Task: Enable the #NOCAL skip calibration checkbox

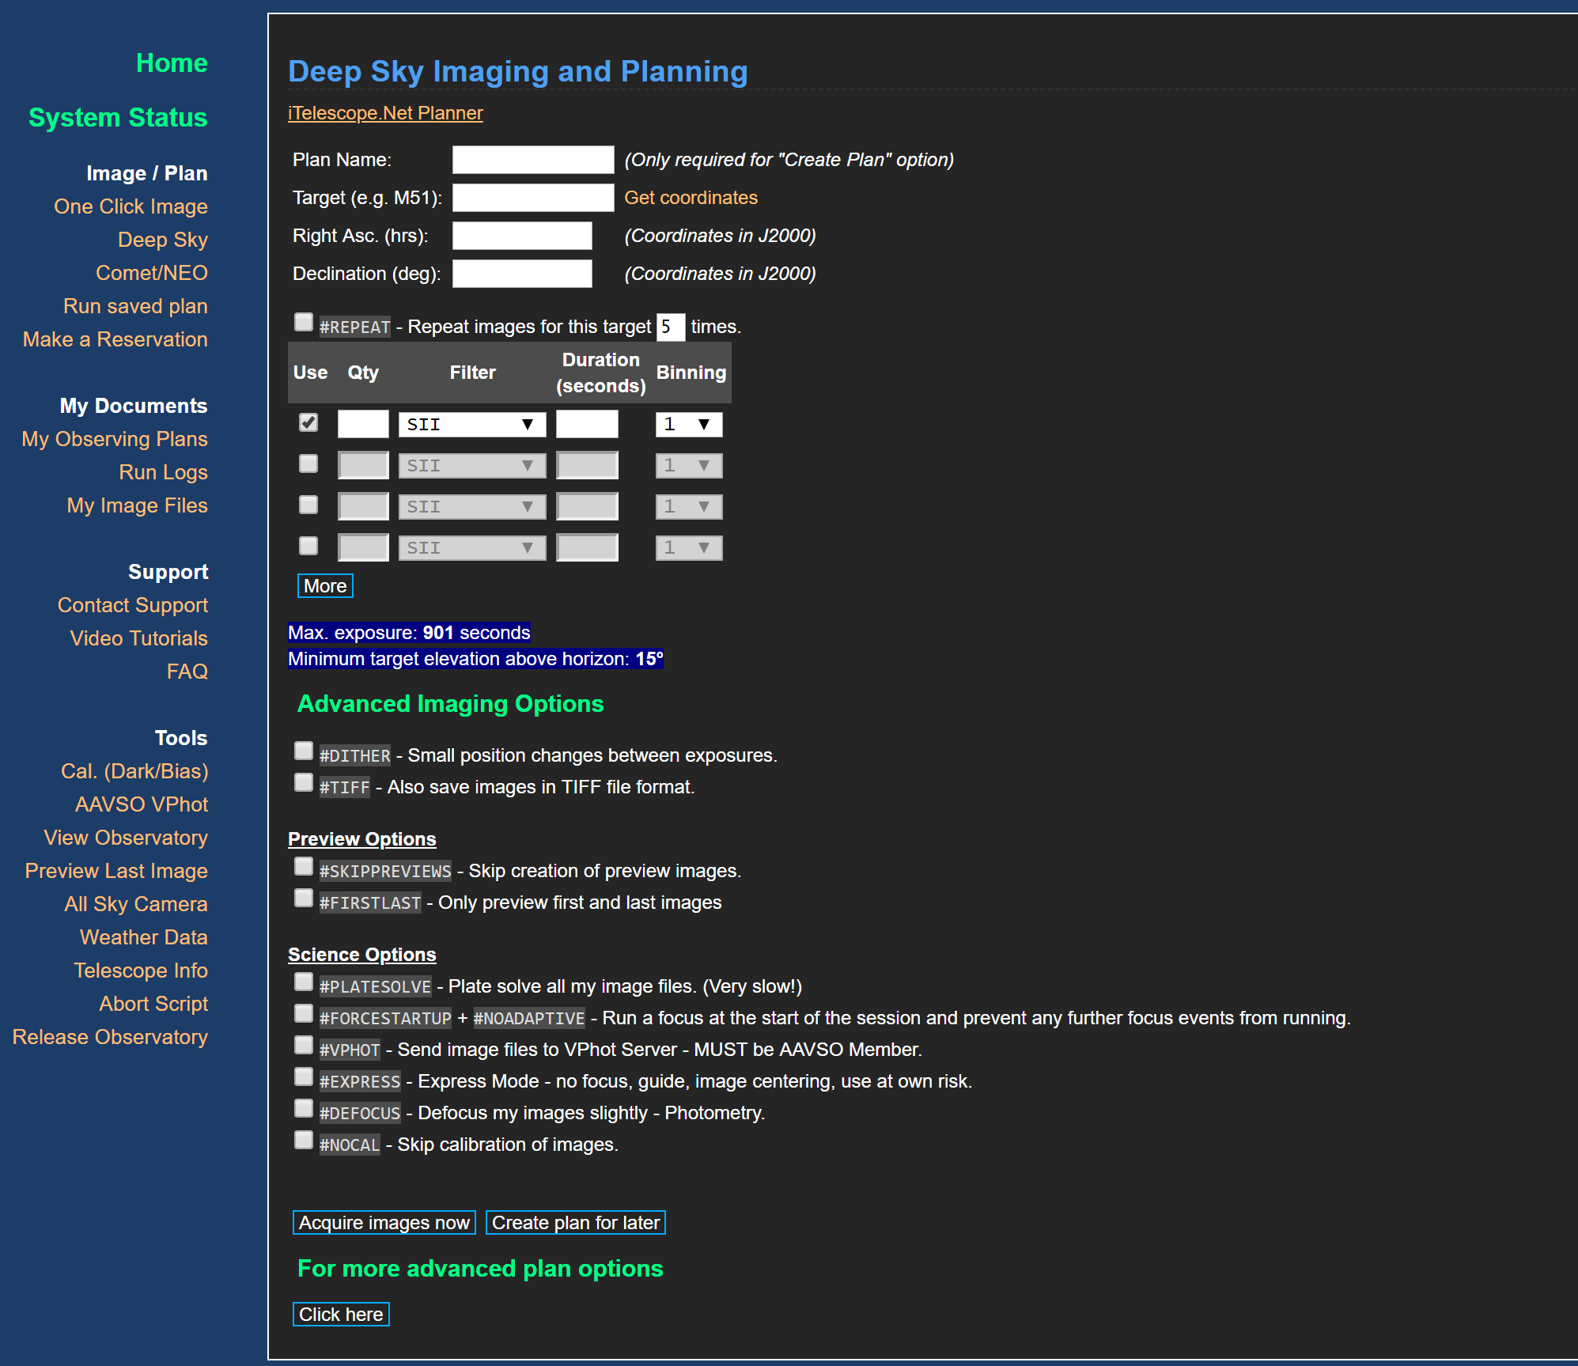Action: point(304,1141)
